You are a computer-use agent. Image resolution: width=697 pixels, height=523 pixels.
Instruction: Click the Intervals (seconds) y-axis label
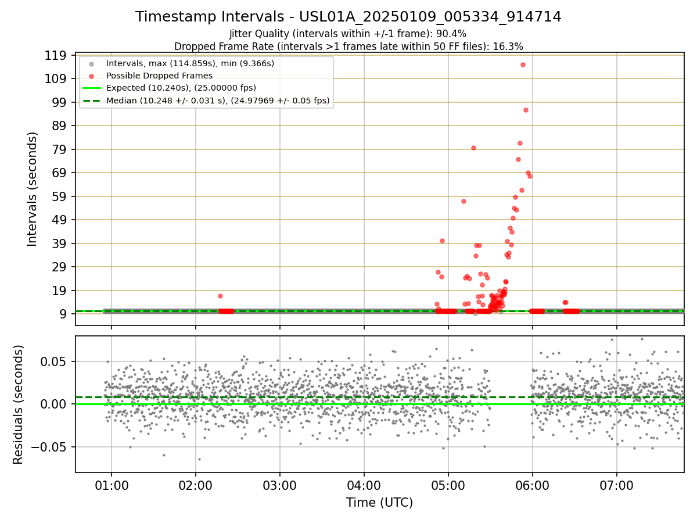(33, 189)
